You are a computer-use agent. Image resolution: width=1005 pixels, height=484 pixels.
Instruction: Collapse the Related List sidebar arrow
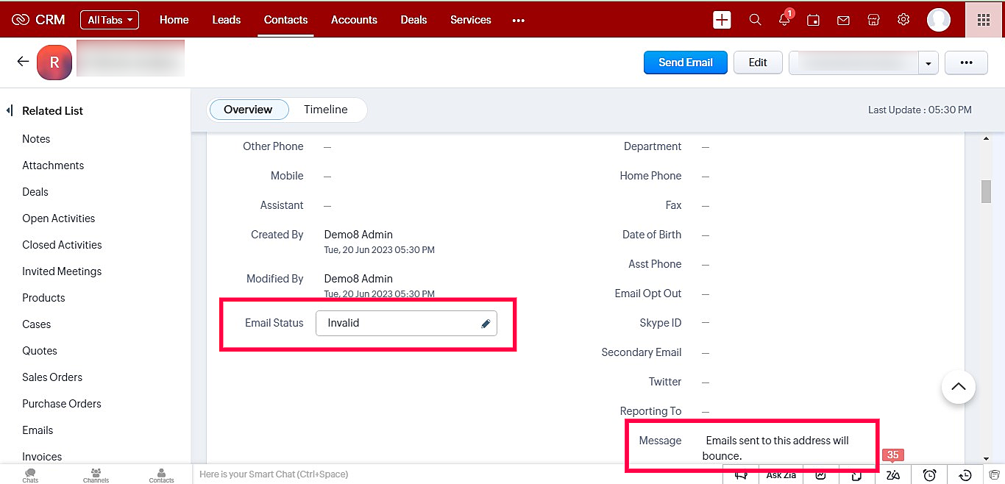pyautogui.click(x=10, y=110)
